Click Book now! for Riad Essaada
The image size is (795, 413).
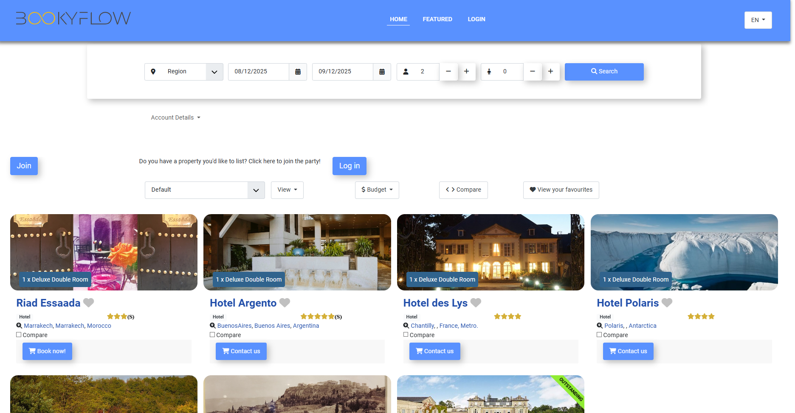pos(47,351)
